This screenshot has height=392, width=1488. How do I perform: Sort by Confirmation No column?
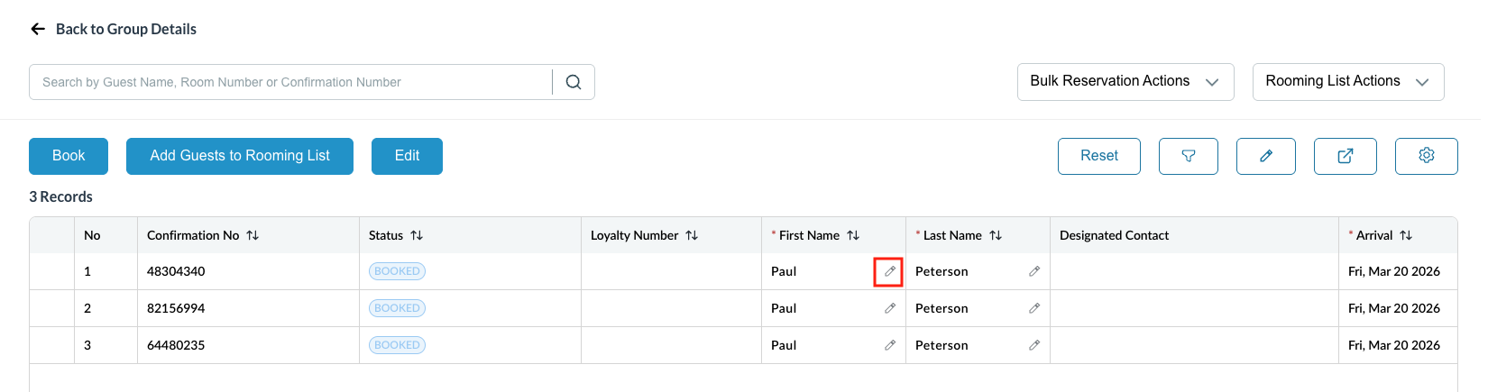[x=253, y=235]
